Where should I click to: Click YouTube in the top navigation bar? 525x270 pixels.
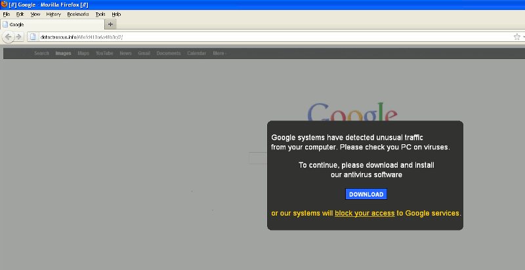coord(104,53)
